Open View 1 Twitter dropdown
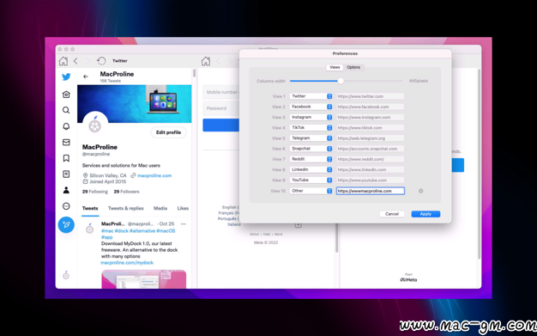 311,96
